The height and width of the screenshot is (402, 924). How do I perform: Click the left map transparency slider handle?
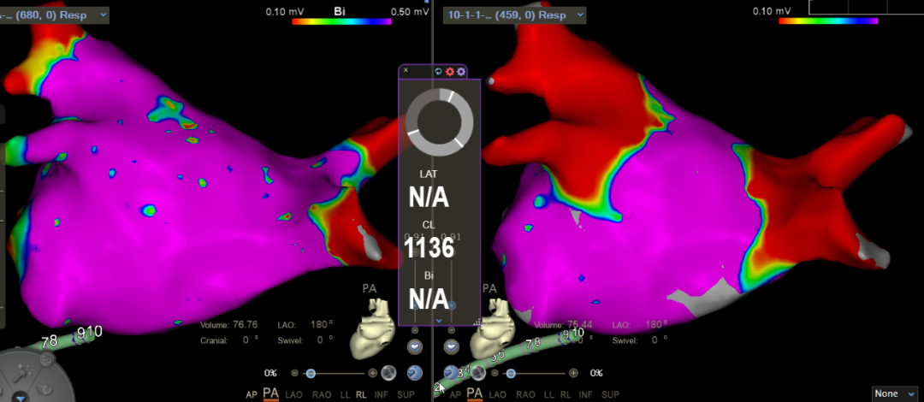[311, 373]
